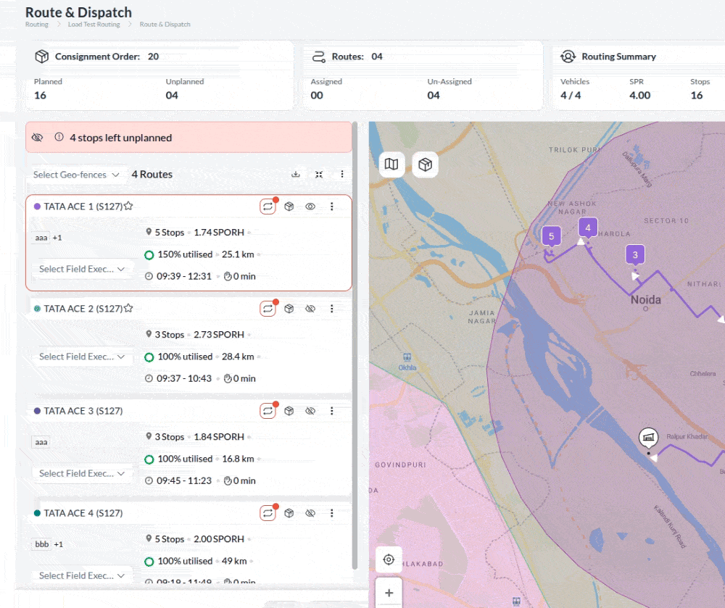Click the teal color dot of TATA ACE 4
This screenshot has height=608, width=725.
[x=38, y=513]
